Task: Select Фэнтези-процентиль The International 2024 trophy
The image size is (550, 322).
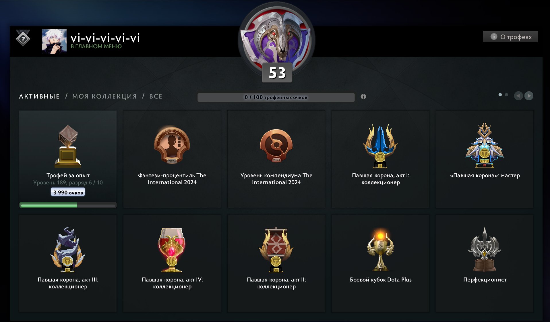Action: click(172, 159)
